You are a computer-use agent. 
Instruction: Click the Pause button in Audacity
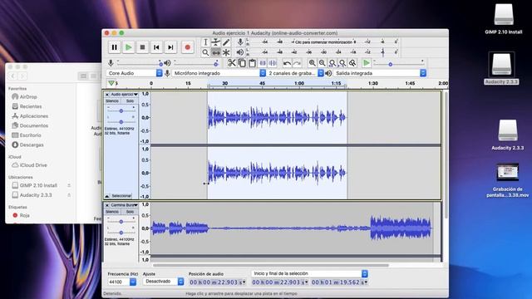point(115,47)
